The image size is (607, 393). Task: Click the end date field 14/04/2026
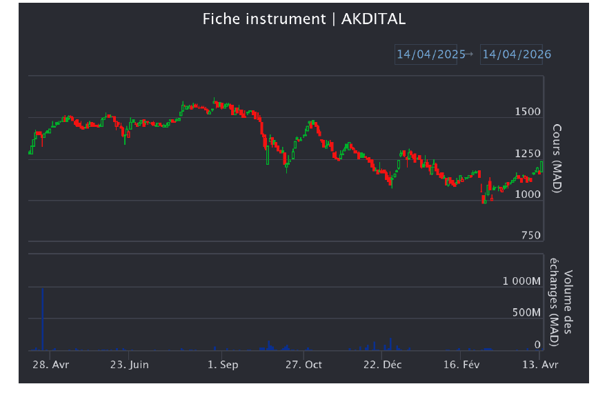point(511,54)
